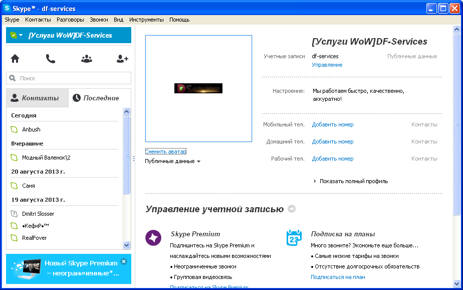Close the Skype Premium ad banner
This screenshot has height=290, width=463.
[124, 261]
